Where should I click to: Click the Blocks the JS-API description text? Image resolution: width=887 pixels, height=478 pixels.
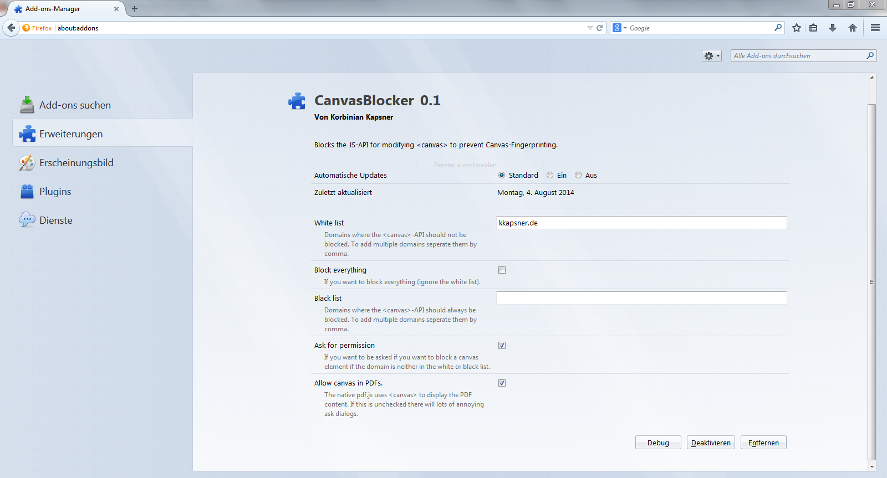[x=436, y=145]
